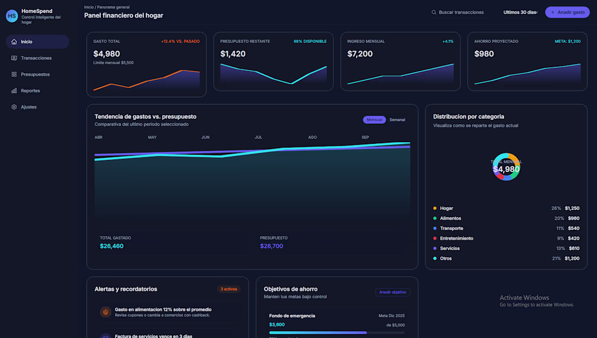597x338 pixels.
Task: Click the ABR month label on chart
Action: click(x=98, y=137)
